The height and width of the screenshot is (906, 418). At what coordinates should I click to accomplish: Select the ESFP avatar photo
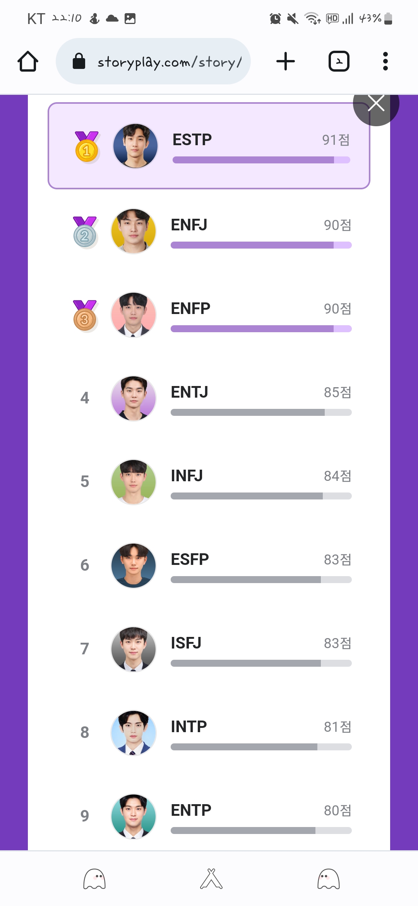coord(134,566)
